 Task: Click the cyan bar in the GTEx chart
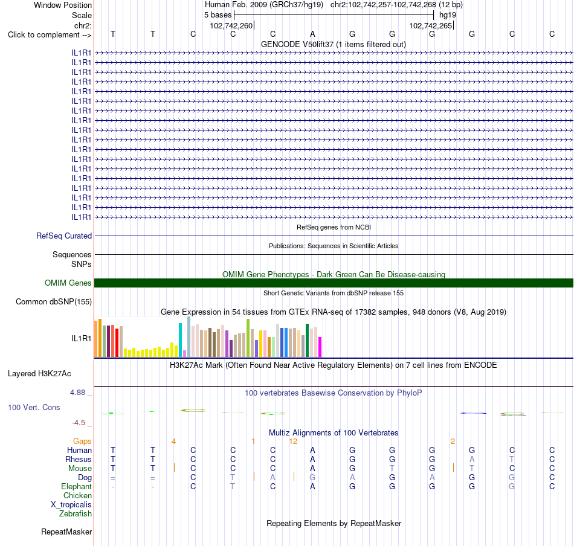coord(180,340)
